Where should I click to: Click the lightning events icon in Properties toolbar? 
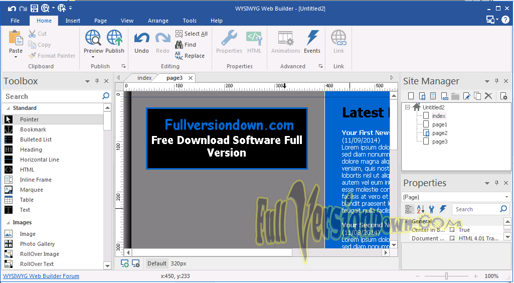pyautogui.click(x=442, y=209)
